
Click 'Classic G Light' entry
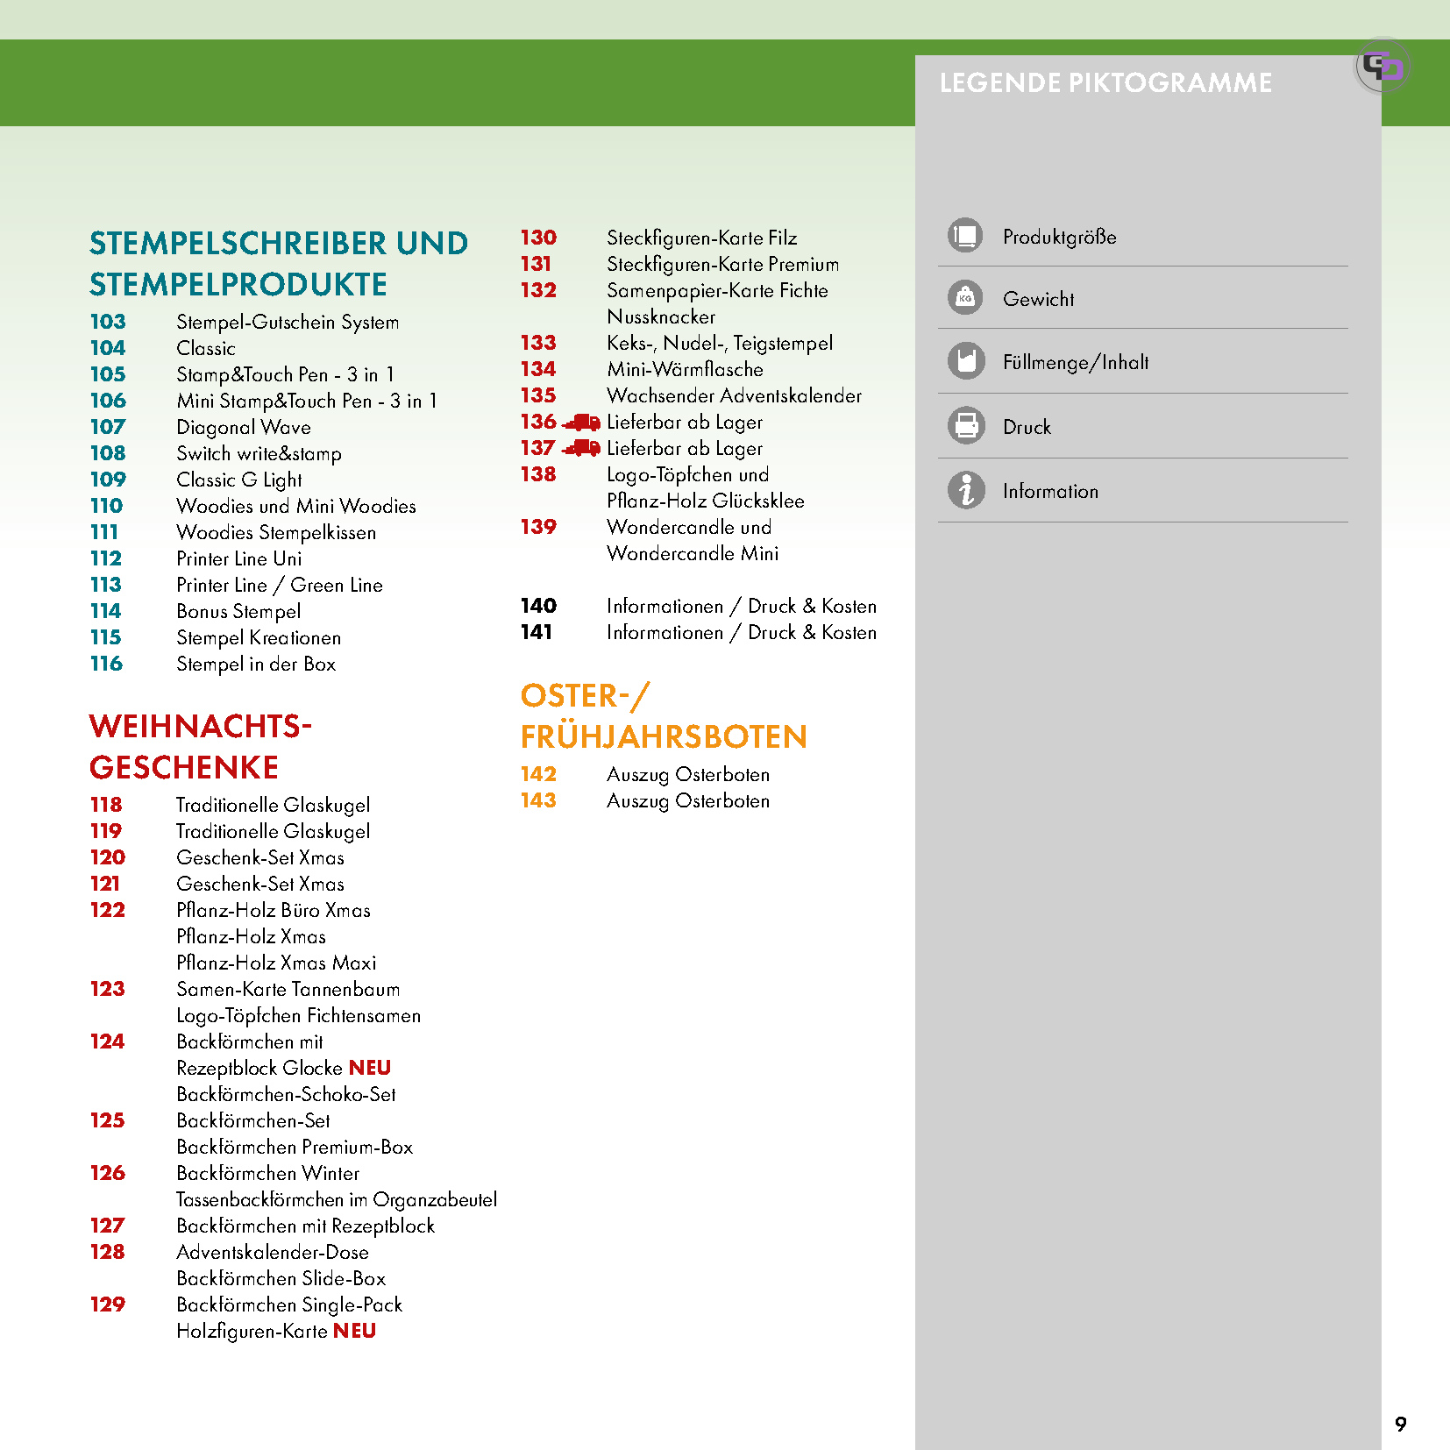pos(239,480)
